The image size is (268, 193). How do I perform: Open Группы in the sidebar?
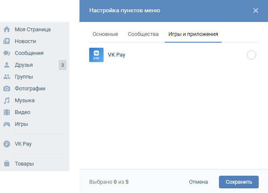24,77
